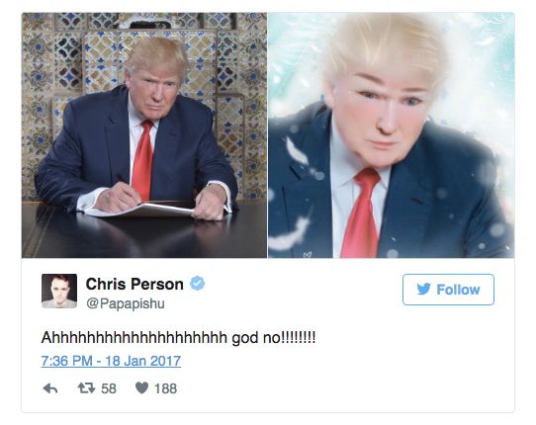Viewport: 536px width, 425px height.
Task: Click the retweet count 58
Action: pyautogui.click(x=109, y=388)
